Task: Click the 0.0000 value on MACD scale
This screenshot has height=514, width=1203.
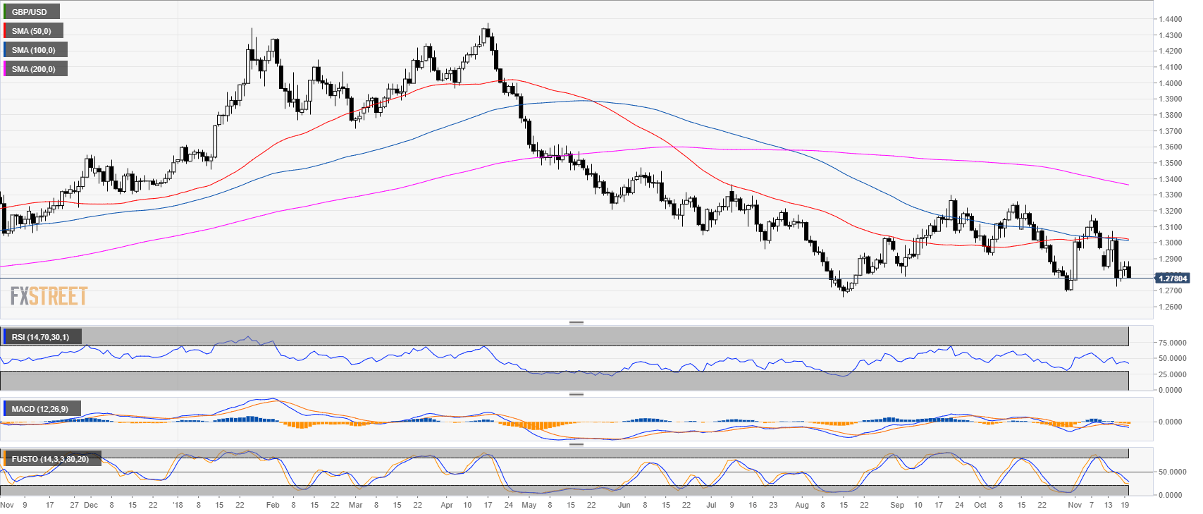Action: coord(1172,422)
